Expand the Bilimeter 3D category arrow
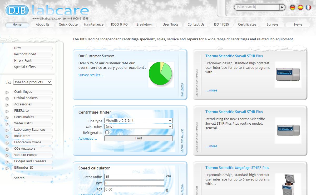The width and height of the screenshot is (316, 195). pos(7,168)
